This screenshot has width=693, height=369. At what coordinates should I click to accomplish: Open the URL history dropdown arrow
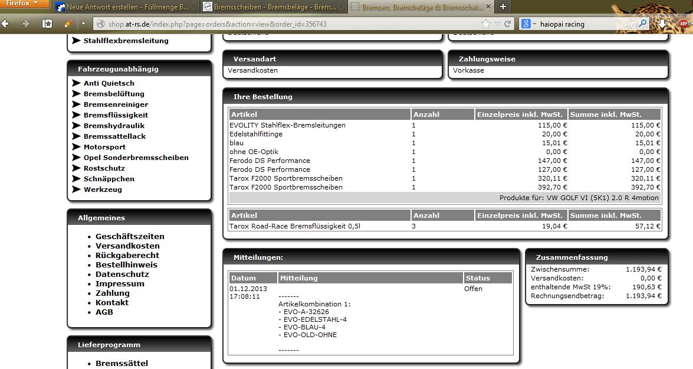[498, 24]
